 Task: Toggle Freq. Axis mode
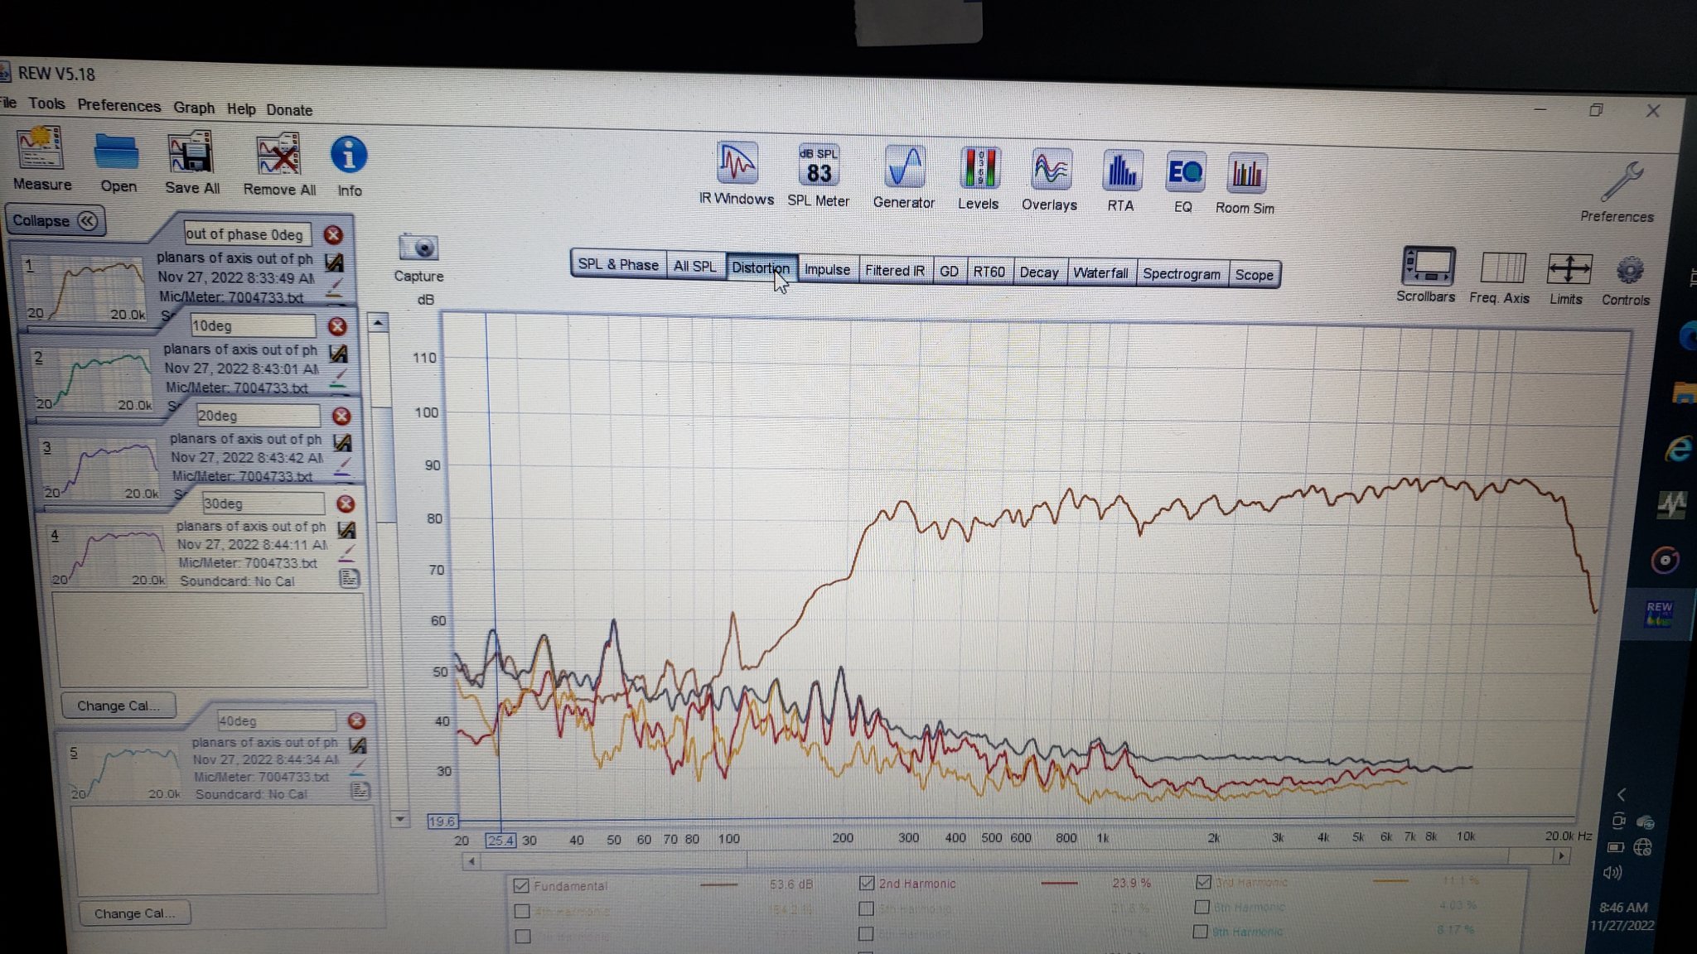1501,277
